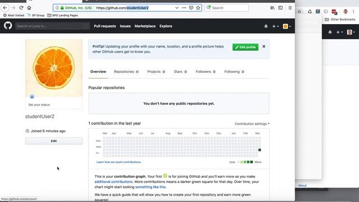Screen dimensions: 359x202
Task: Open the page actions three-dots menu
Action: coord(184,8)
